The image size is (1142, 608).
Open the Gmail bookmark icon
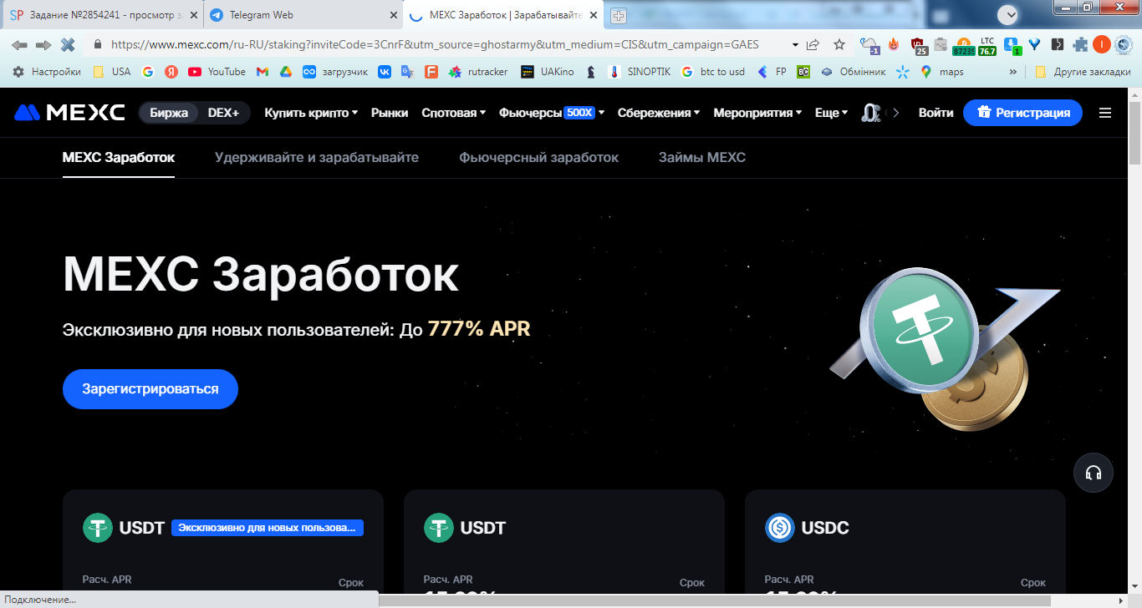coord(262,72)
